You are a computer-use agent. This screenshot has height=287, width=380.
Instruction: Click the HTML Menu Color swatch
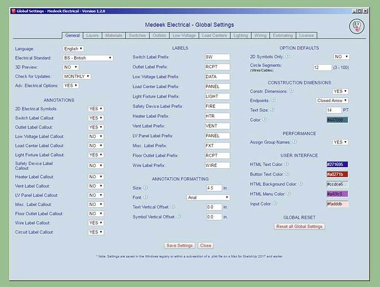(x=338, y=194)
